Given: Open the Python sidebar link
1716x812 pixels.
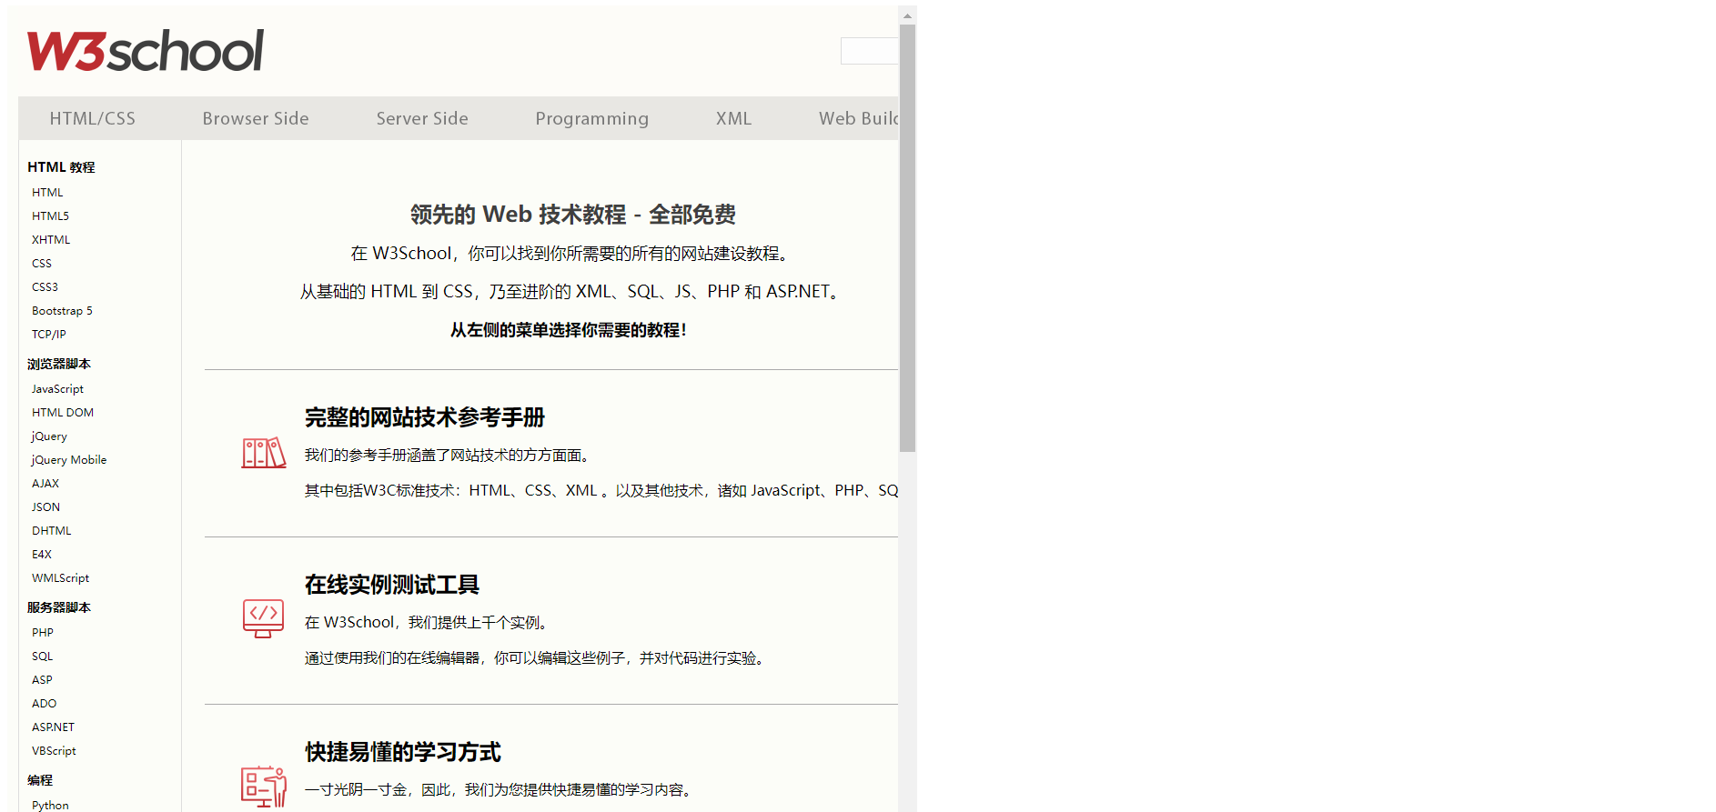Looking at the screenshot, I should (50, 806).
